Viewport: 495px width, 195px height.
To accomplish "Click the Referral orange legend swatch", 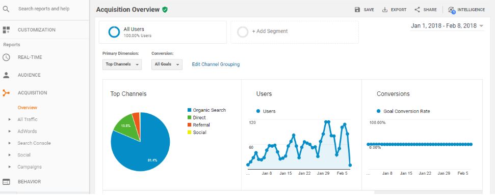I will point(190,125).
